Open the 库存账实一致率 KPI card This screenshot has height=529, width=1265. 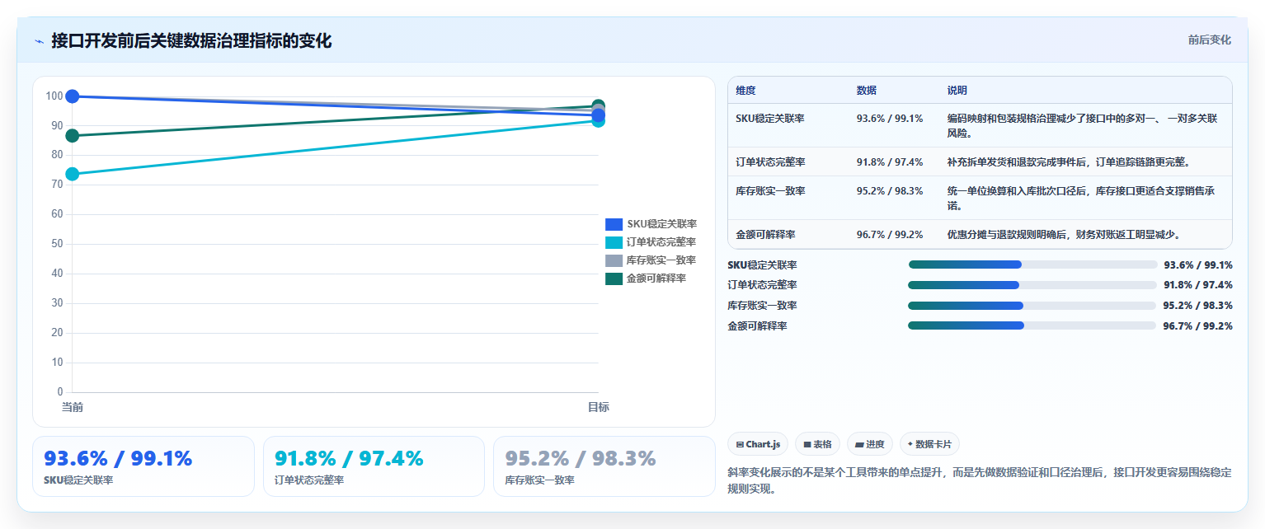pos(604,466)
